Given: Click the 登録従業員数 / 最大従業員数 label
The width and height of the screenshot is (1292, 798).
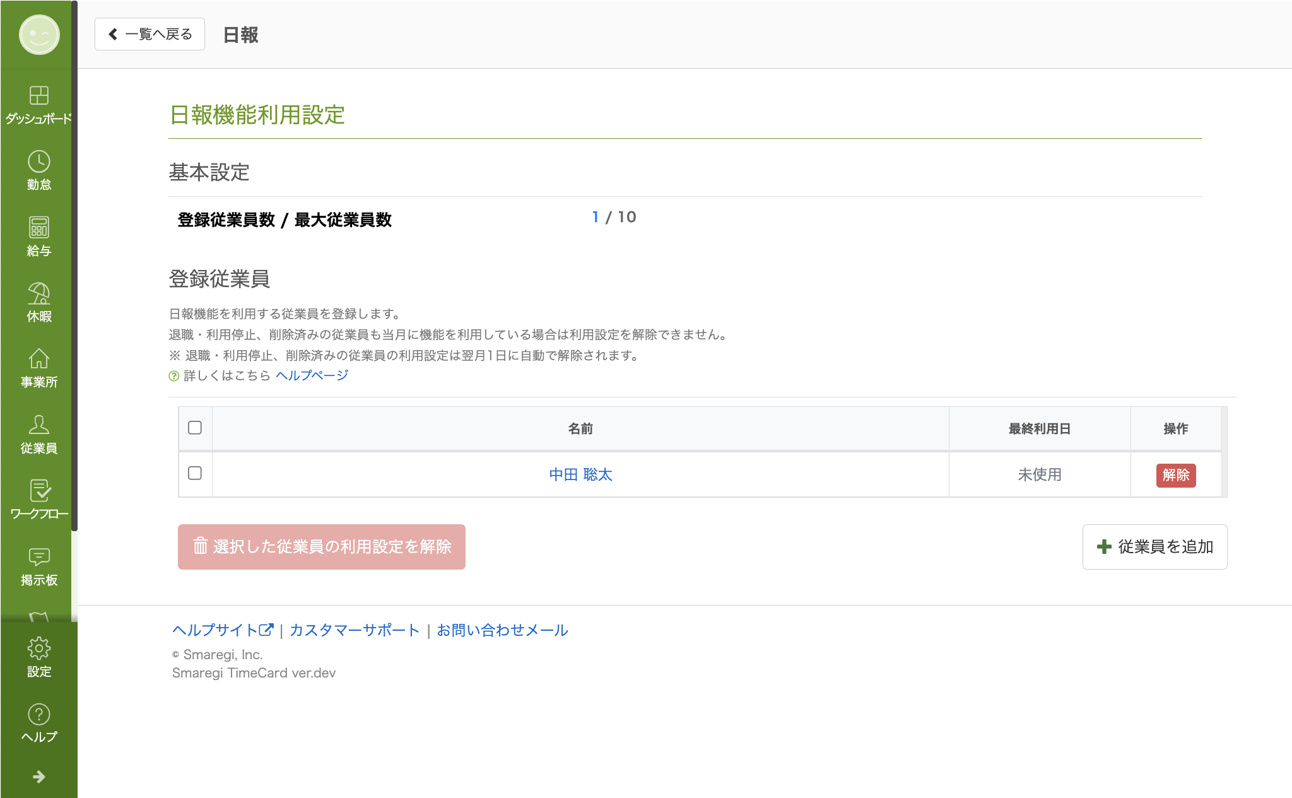Looking at the screenshot, I should point(285,220).
